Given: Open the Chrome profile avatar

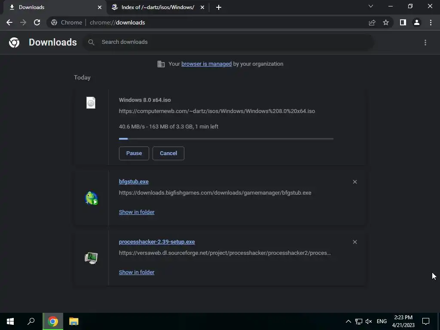Looking at the screenshot, I should click(417, 22).
